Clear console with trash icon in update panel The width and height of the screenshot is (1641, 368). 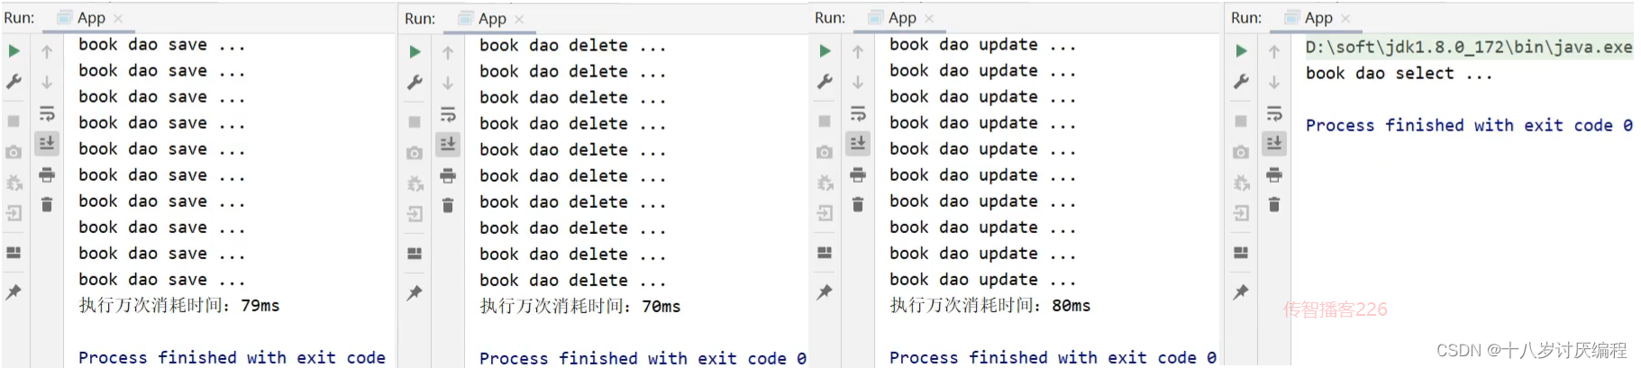click(858, 205)
